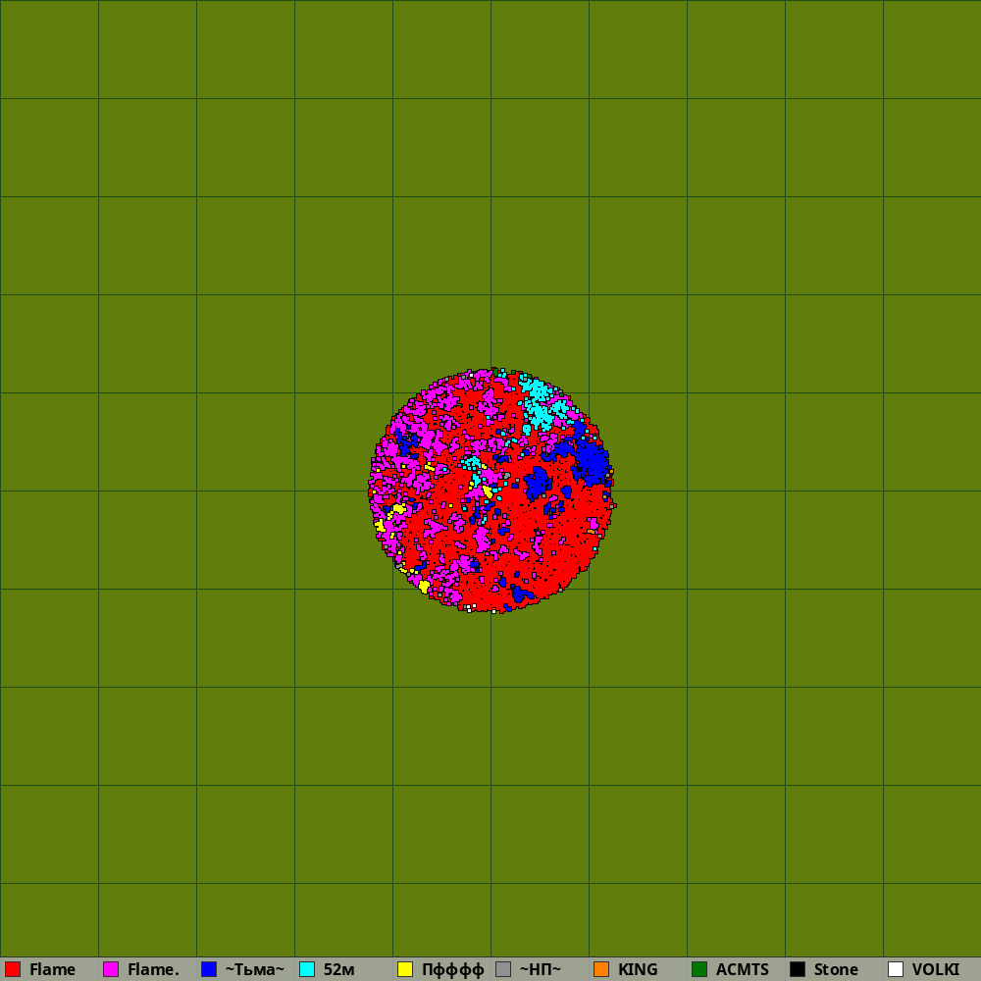Click the gray ~НП~ legend swatch
The height and width of the screenshot is (981, 981).
coord(503,969)
